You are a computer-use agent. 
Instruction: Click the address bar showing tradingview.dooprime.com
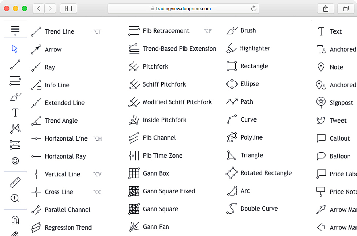pyautogui.click(x=183, y=8)
